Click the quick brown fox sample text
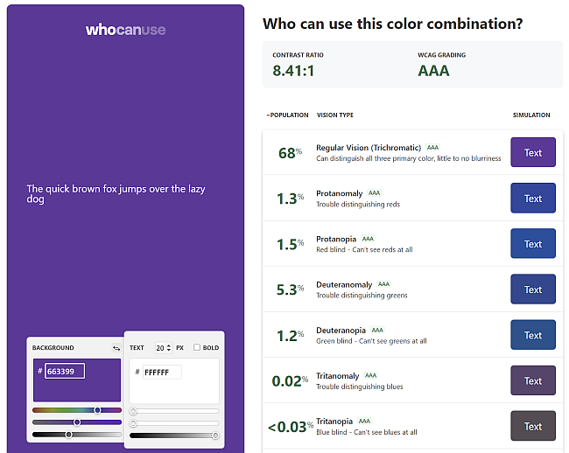The height and width of the screenshot is (453, 569). (x=116, y=194)
